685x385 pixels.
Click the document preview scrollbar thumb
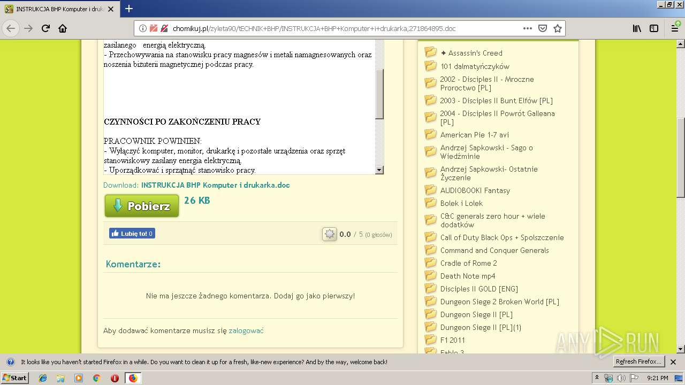click(379, 94)
